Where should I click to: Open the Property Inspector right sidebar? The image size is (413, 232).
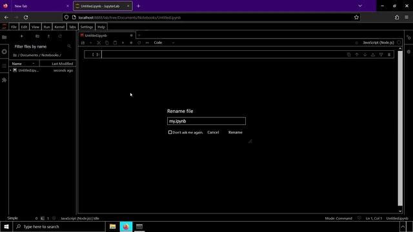(x=408, y=37)
